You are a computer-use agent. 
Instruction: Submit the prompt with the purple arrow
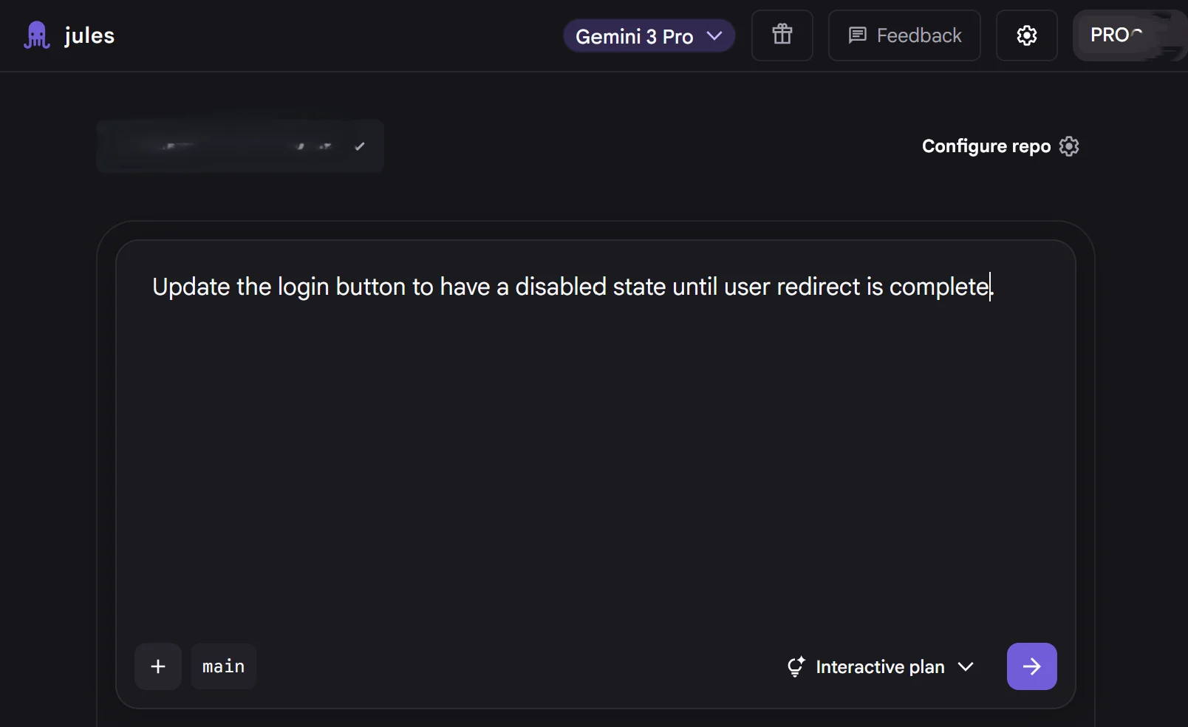tap(1031, 666)
